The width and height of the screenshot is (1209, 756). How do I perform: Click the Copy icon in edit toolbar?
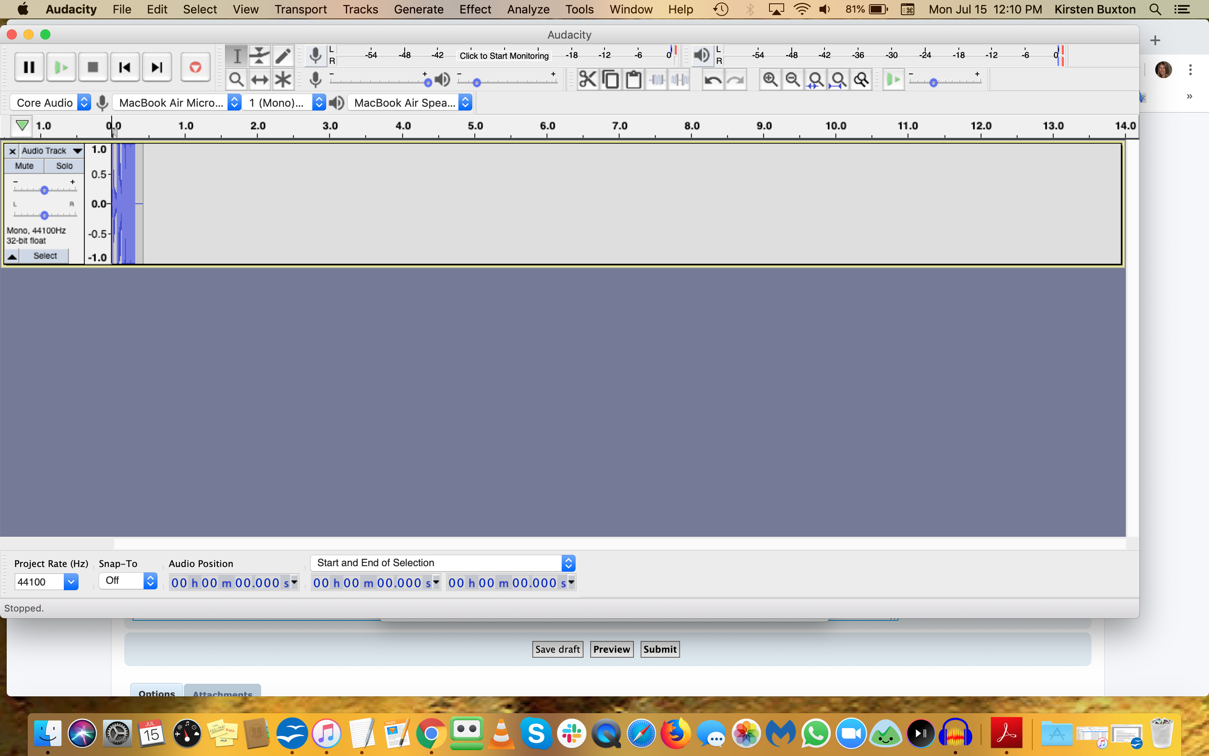tap(610, 79)
